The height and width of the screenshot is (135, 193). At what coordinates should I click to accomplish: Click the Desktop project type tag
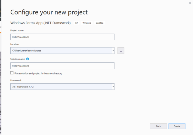point(100,23)
